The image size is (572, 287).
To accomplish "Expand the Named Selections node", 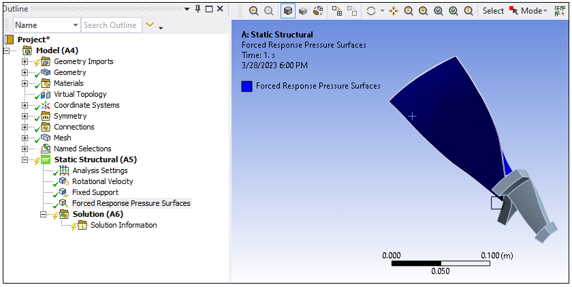I will [x=25, y=149].
